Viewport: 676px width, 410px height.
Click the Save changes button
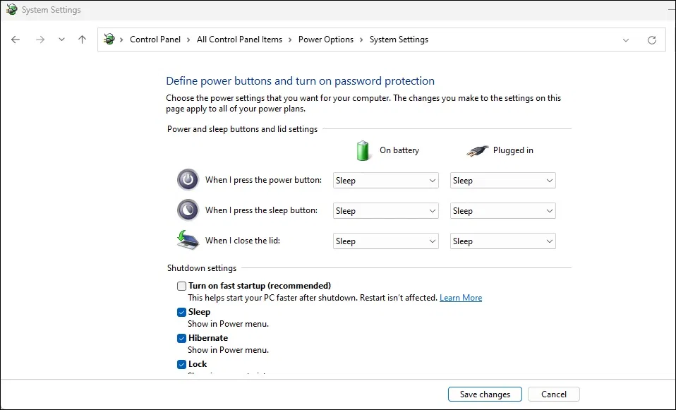click(x=485, y=394)
